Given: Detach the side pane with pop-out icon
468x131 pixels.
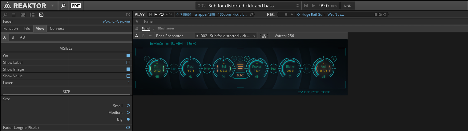Looking at the screenshot, I should point(128,14).
